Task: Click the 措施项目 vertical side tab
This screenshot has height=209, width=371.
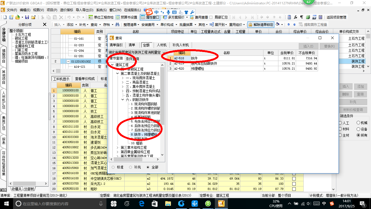Action: tap(4, 56)
